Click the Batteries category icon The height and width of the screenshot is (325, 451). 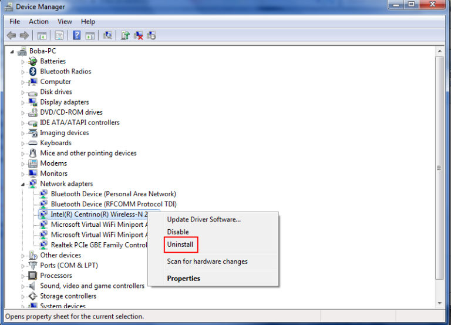point(32,61)
